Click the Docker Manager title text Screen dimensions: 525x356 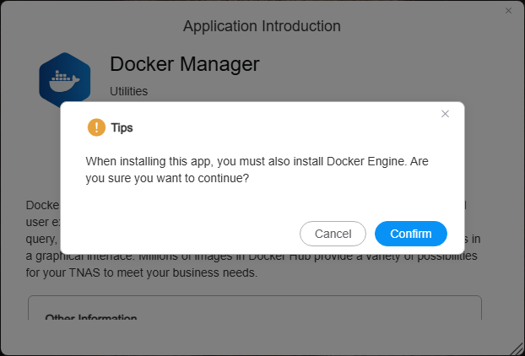(185, 64)
